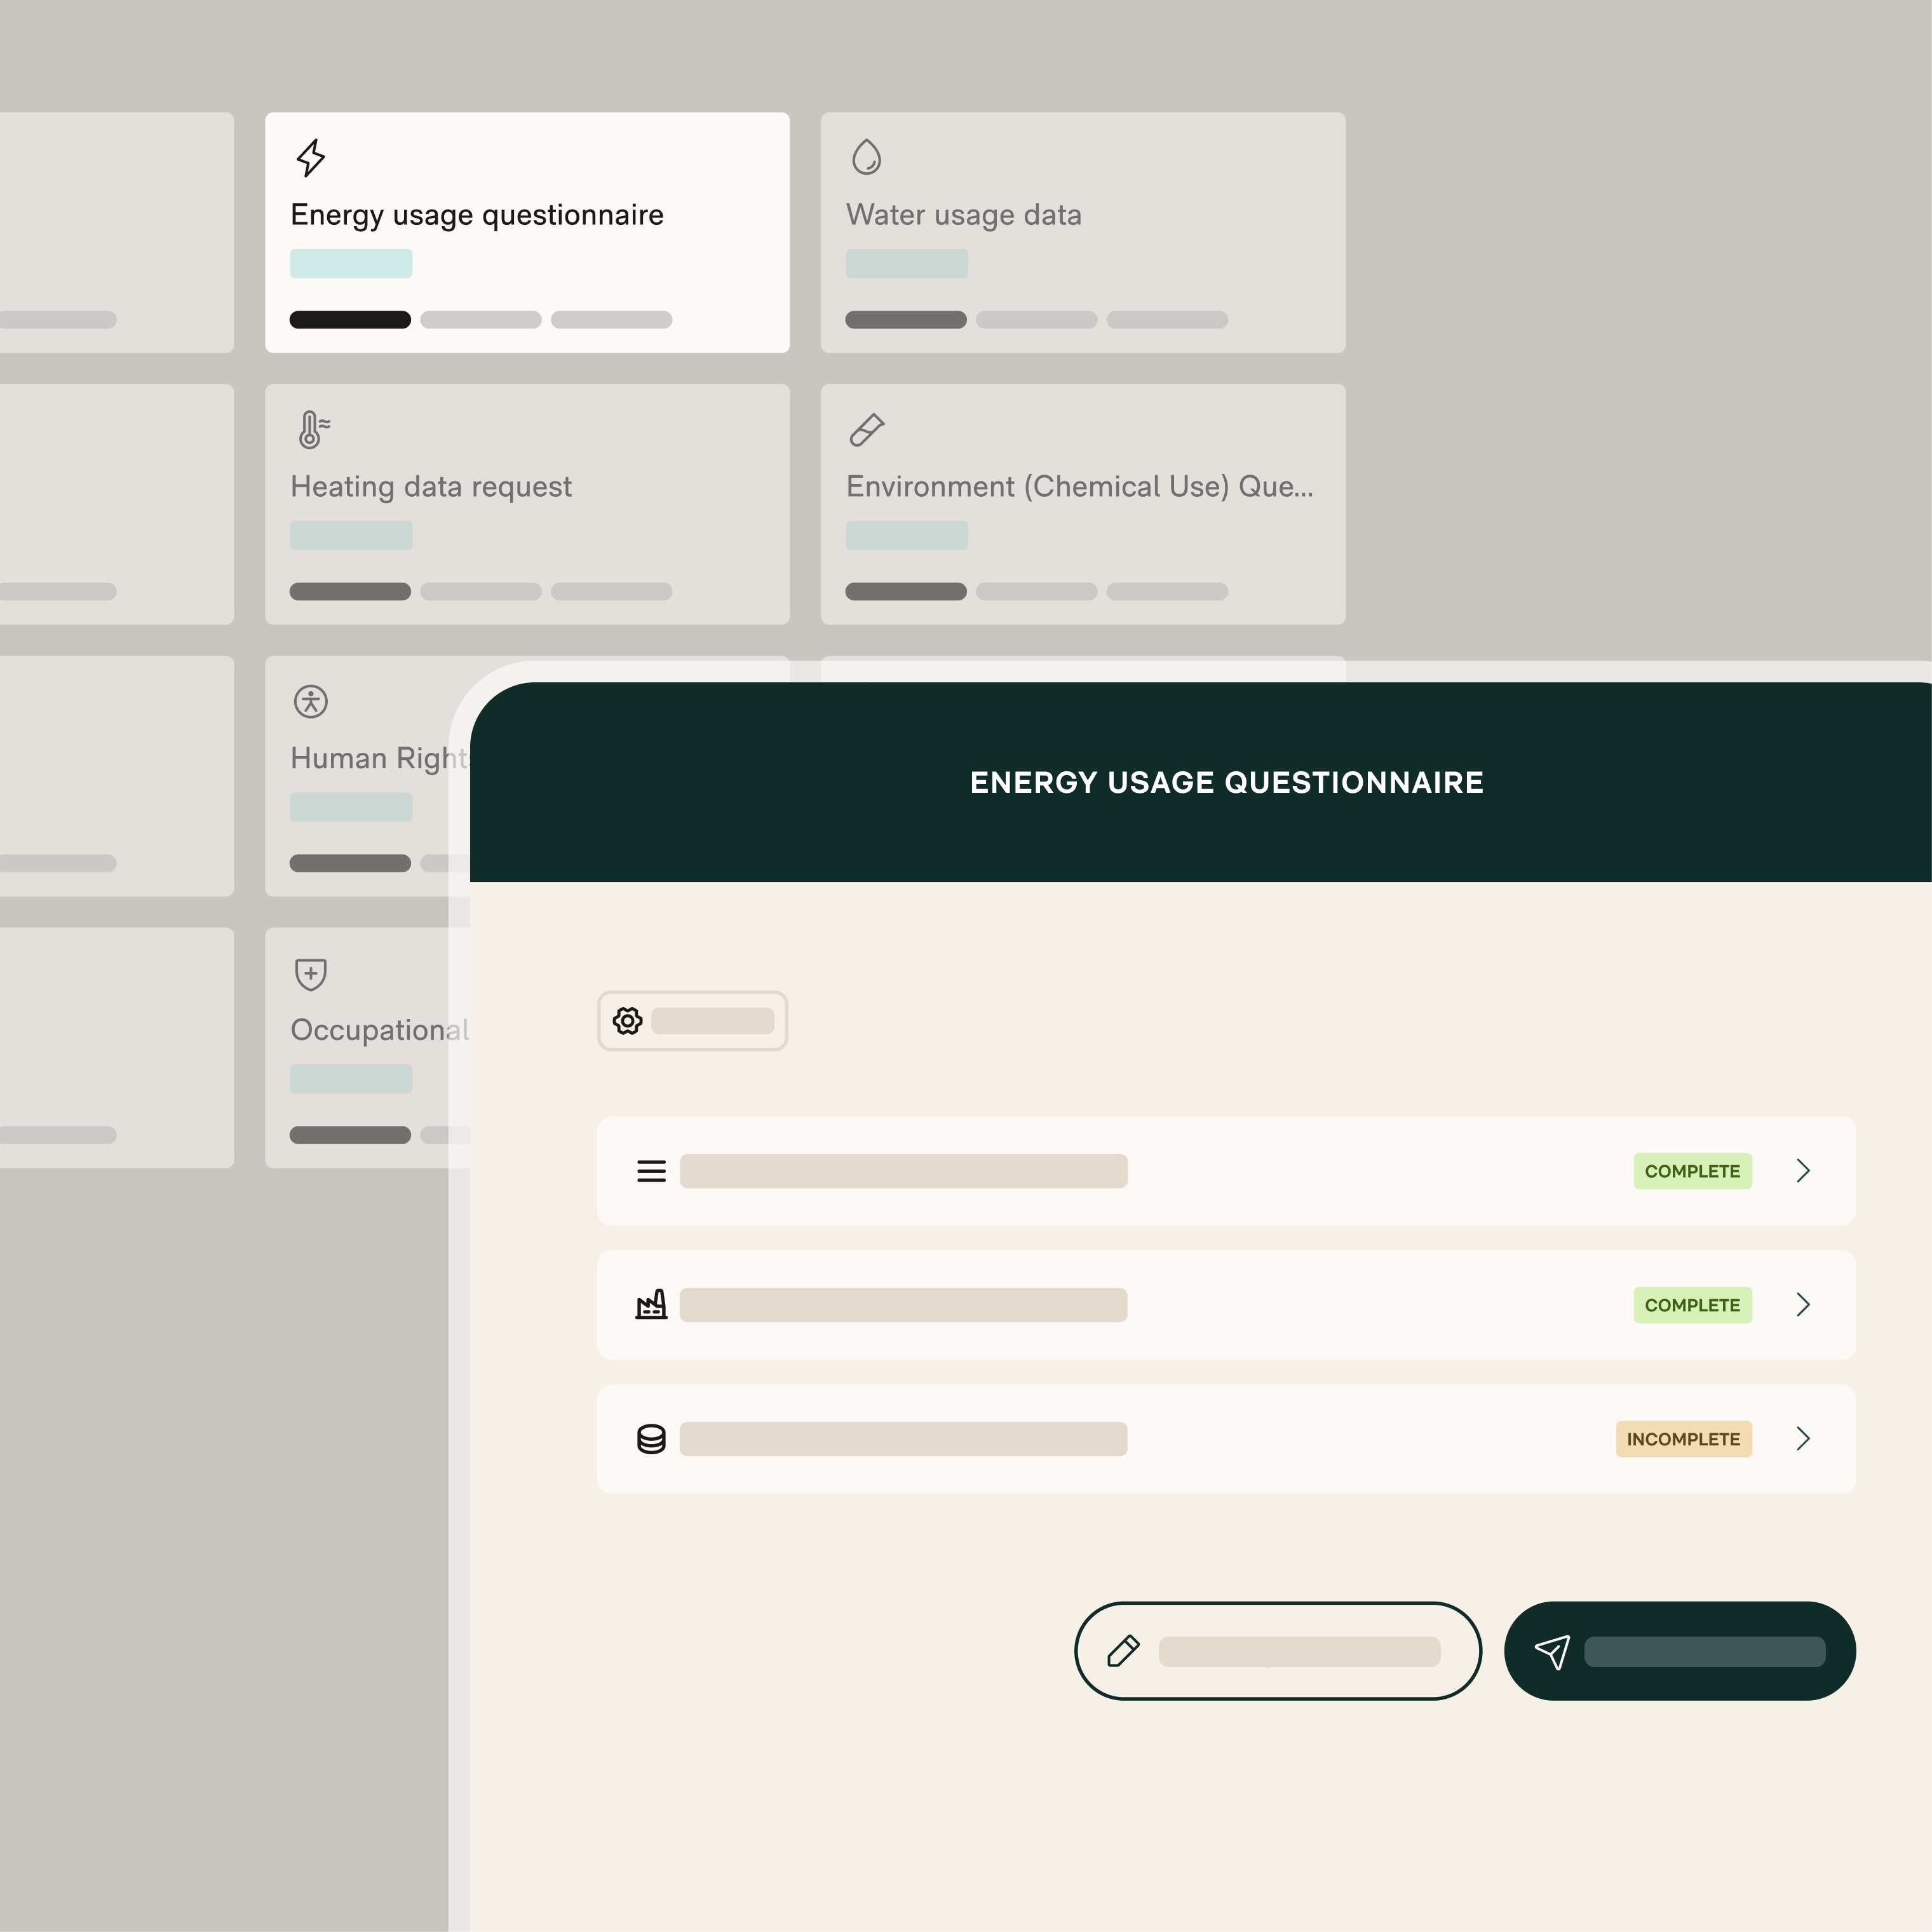Click COMPLETE badge in the hamburger row
Viewport: 1932px width, 1932px height.
(x=1693, y=1171)
